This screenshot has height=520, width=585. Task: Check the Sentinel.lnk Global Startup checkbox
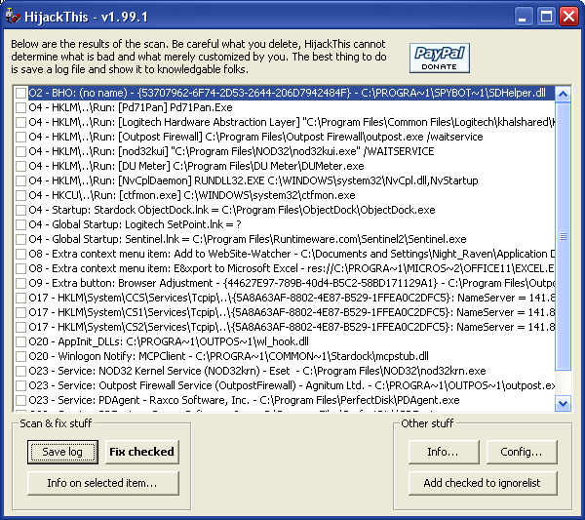click(x=20, y=239)
